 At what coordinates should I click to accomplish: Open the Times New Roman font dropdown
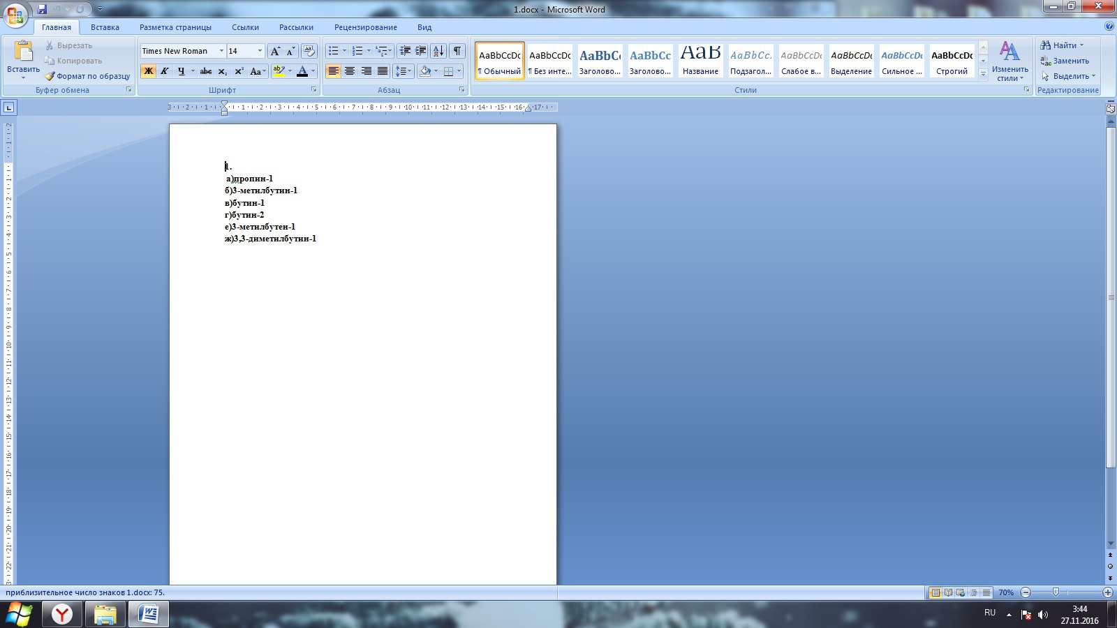221,51
